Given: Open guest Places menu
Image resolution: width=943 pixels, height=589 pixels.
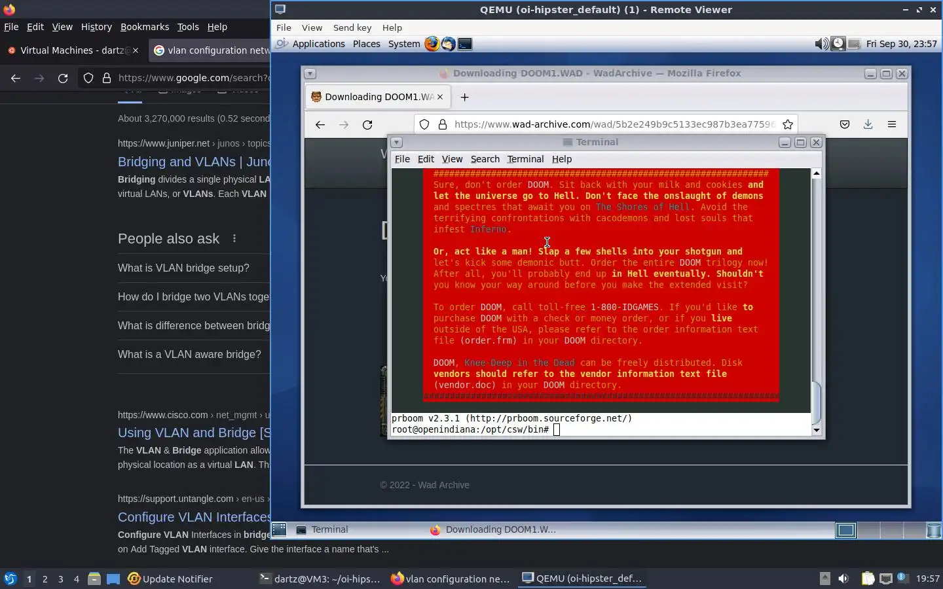Looking at the screenshot, I should point(367,44).
